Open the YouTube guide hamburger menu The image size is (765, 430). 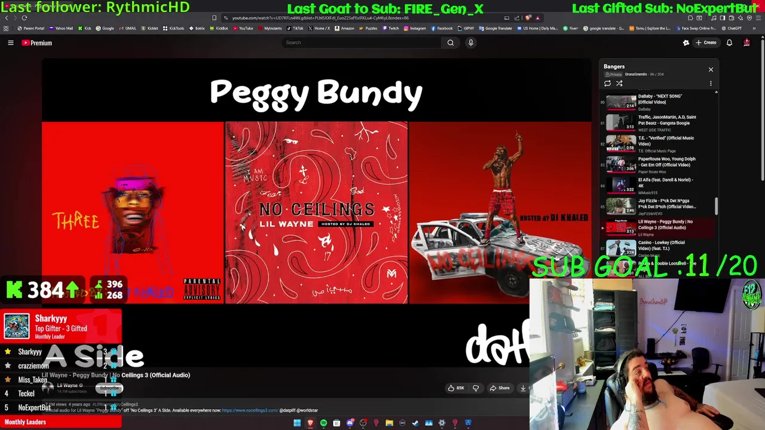click(10, 42)
